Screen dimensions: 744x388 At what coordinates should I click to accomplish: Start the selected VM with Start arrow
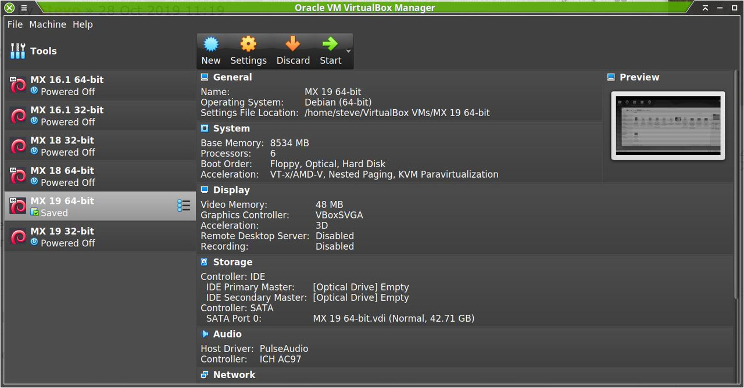[330, 44]
